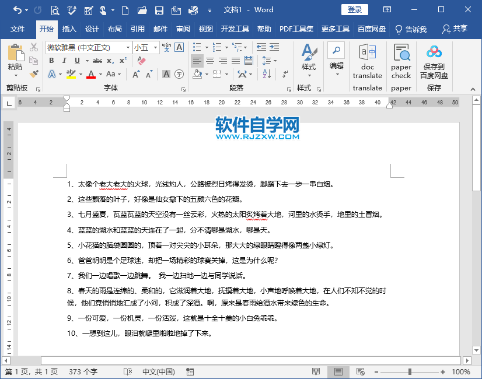This screenshot has width=482, height=379.
Task: Select the Italic formatting icon
Action: tap(64, 60)
